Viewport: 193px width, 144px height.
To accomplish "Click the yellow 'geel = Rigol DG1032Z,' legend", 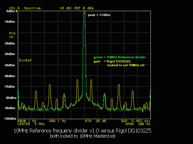I will point(112,61).
